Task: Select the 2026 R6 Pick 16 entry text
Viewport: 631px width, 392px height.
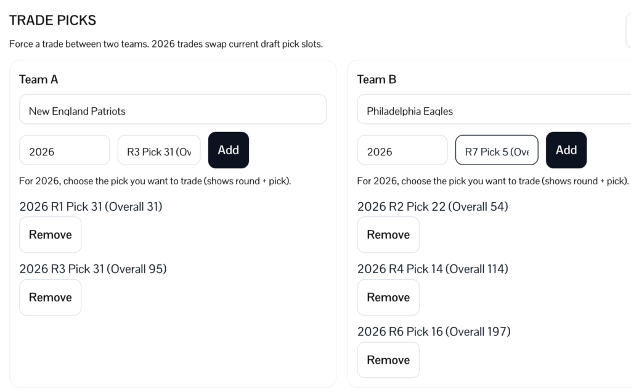Action: click(434, 332)
